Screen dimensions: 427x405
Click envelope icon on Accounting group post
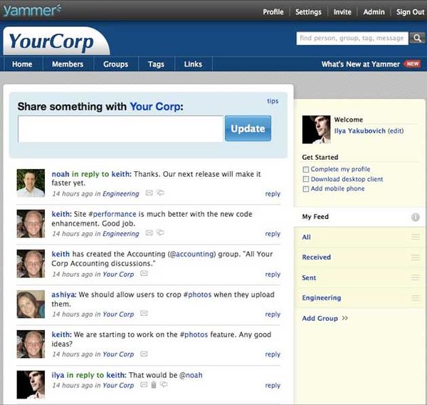(144, 273)
